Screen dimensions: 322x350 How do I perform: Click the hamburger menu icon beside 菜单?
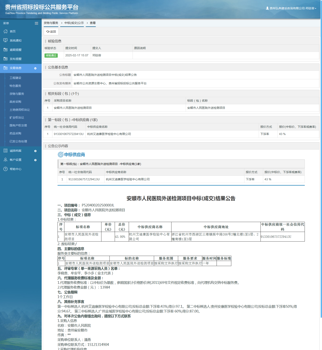click(36, 23)
